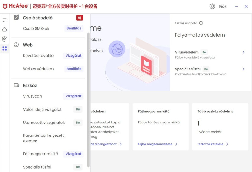This screenshot has width=252, height=172.
Task: Open Csaló SMS-ek menu item
Action: (x=36, y=28)
